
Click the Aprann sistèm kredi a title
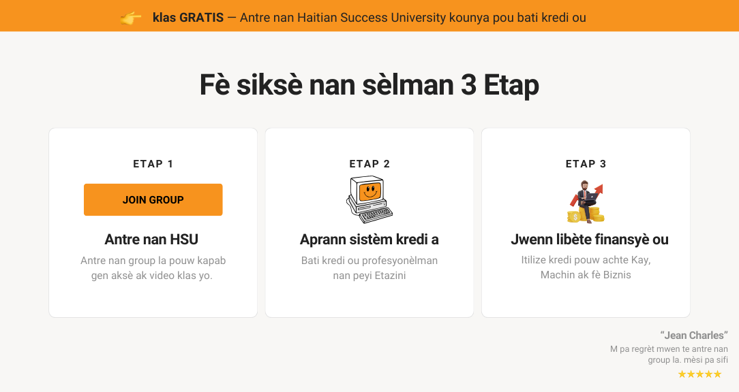click(x=369, y=239)
